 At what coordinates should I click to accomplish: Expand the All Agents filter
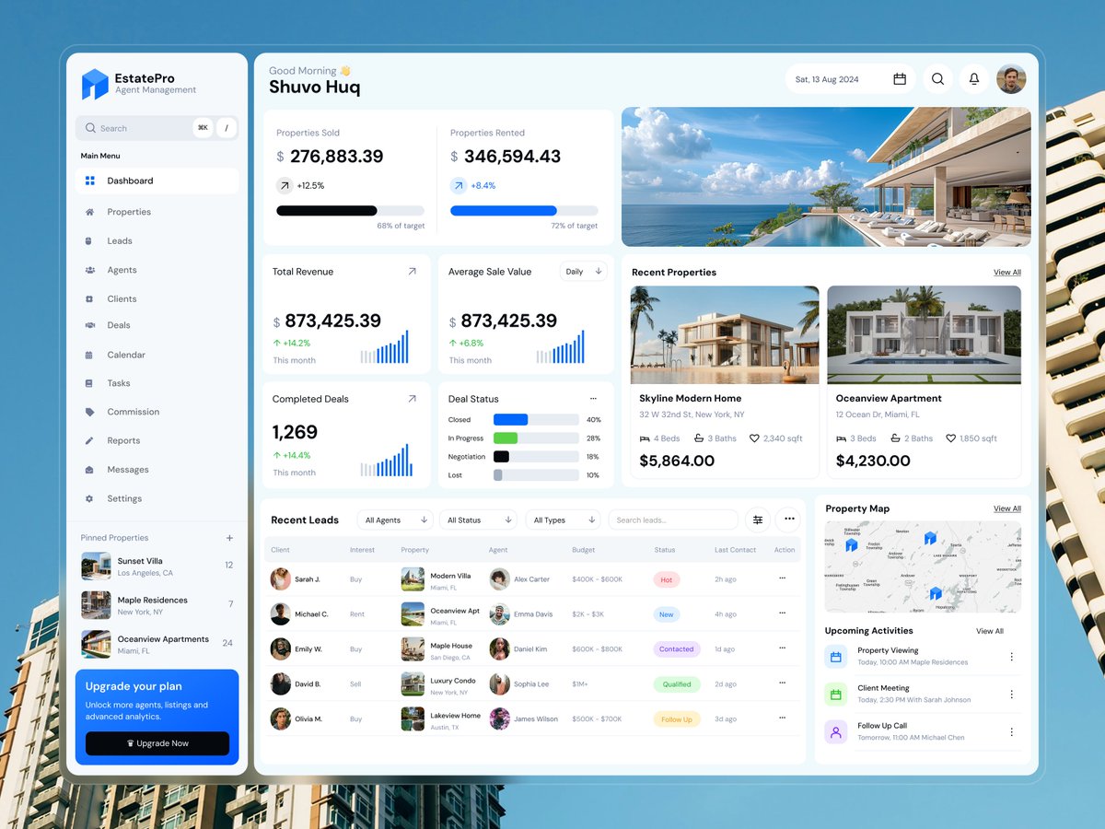(395, 520)
